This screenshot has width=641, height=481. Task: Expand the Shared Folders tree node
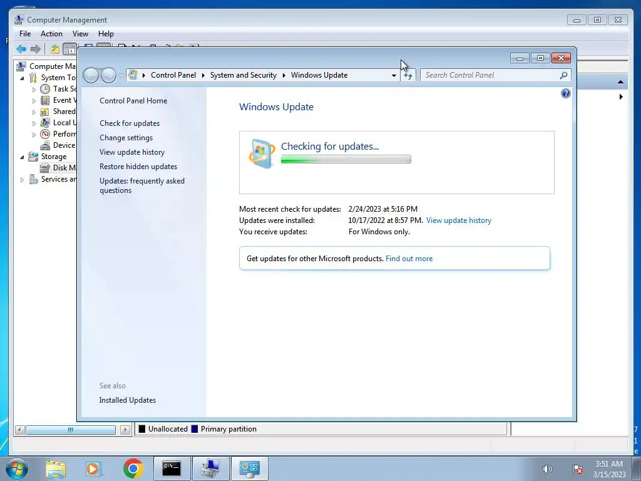tap(34, 112)
